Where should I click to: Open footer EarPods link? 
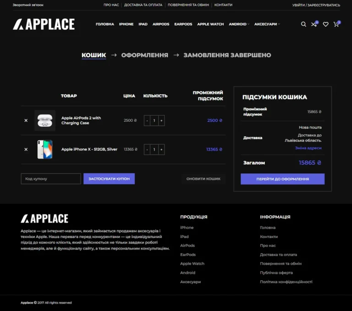(188, 255)
